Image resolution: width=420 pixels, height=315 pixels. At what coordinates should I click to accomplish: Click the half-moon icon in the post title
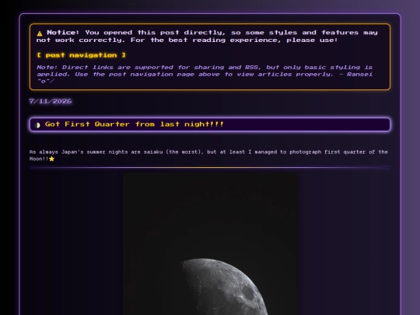pos(37,124)
